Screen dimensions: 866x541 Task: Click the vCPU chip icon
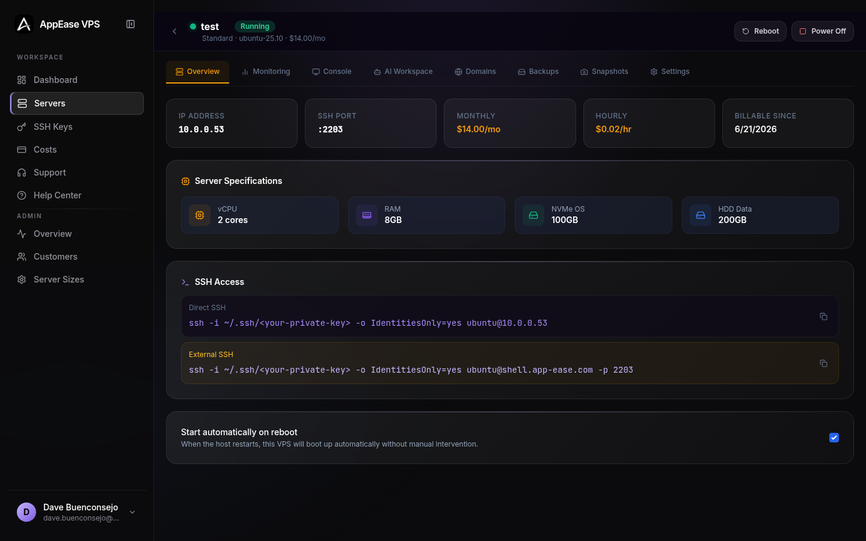coord(200,215)
